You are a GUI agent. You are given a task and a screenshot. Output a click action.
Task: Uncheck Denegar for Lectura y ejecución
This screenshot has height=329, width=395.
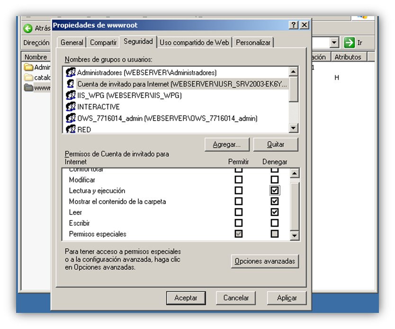point(274,190)
